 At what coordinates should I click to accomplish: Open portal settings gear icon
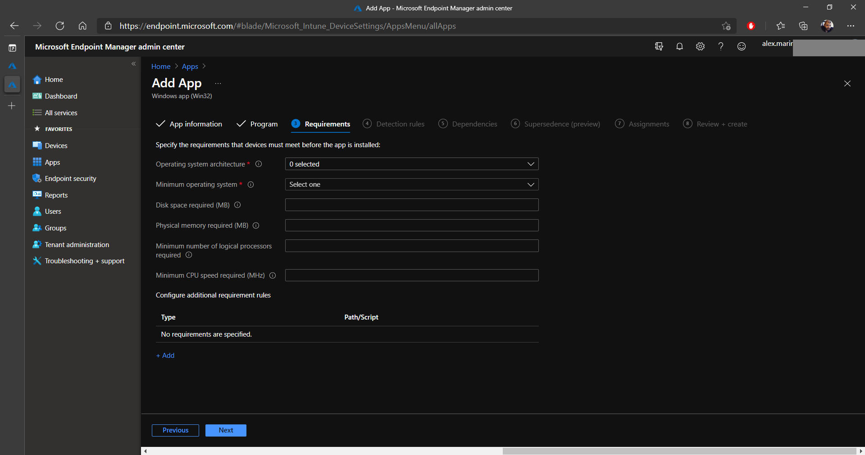pos(700,46)
